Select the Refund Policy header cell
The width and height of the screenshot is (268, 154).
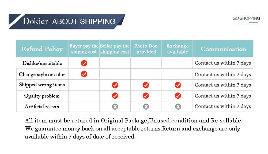42,49
